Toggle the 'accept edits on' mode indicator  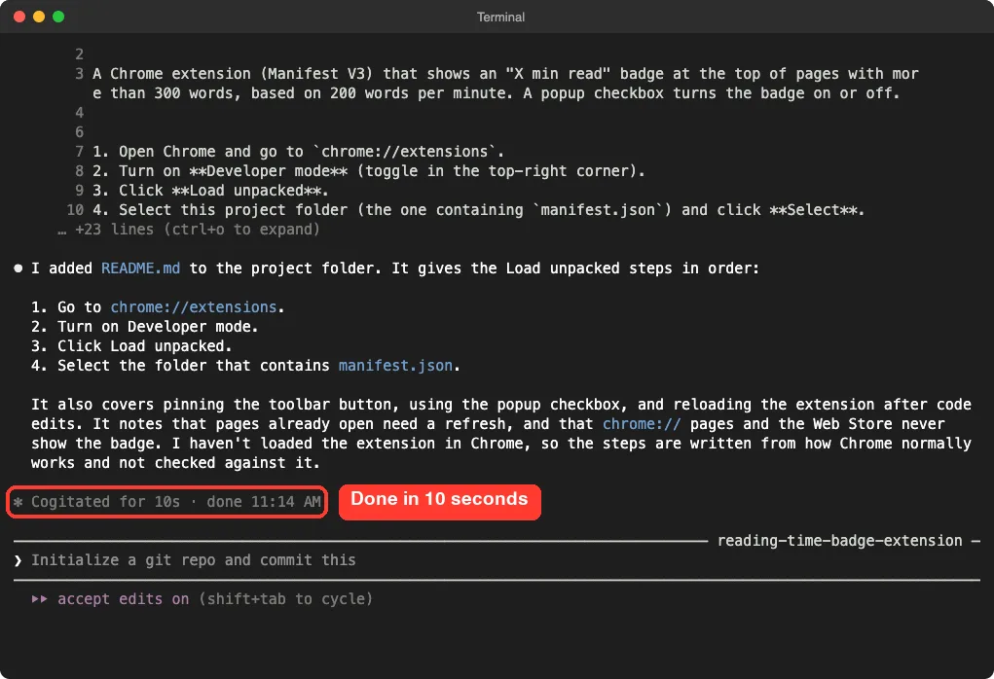(123, 599)
